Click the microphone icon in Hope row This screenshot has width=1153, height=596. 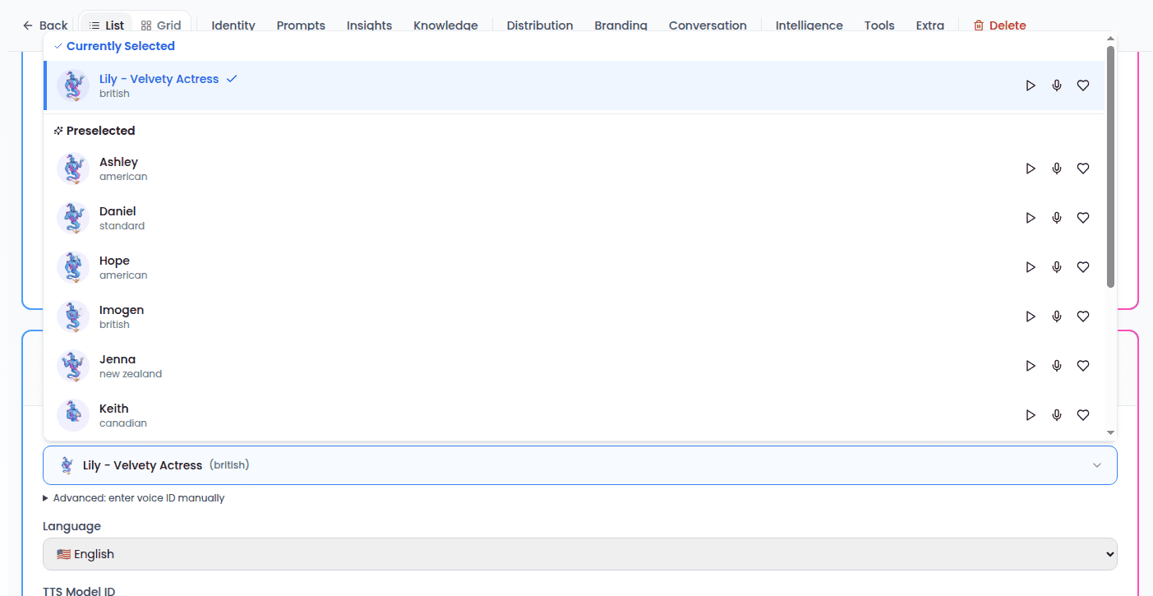(1057, 267)
